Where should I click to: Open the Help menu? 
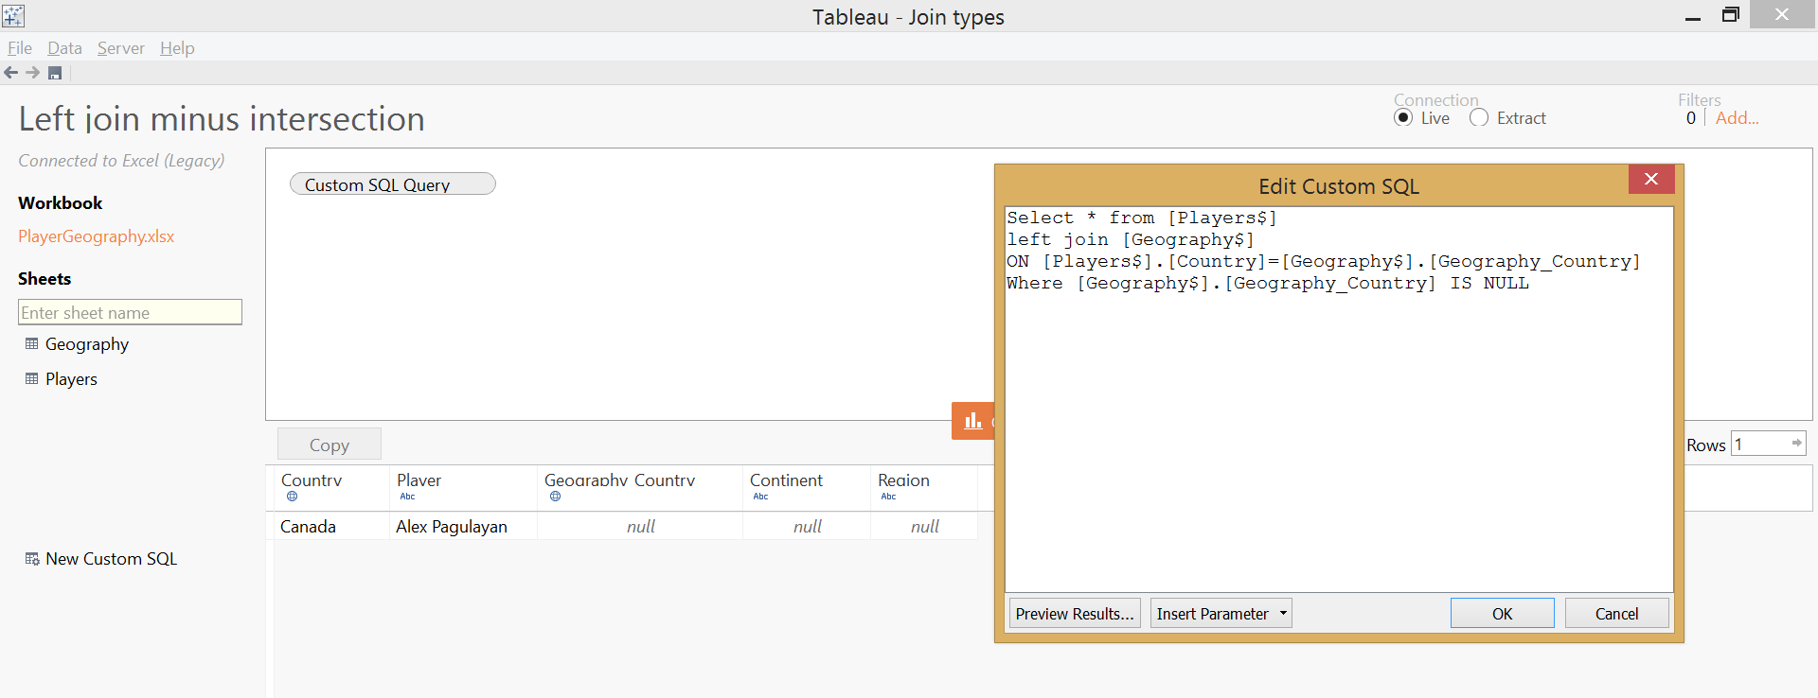click(177, 48)
